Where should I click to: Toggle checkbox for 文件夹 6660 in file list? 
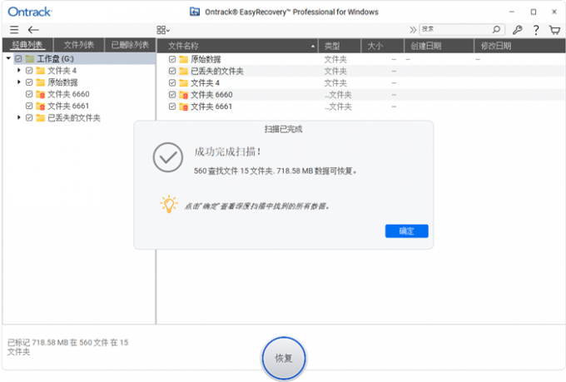click(172, 95)
